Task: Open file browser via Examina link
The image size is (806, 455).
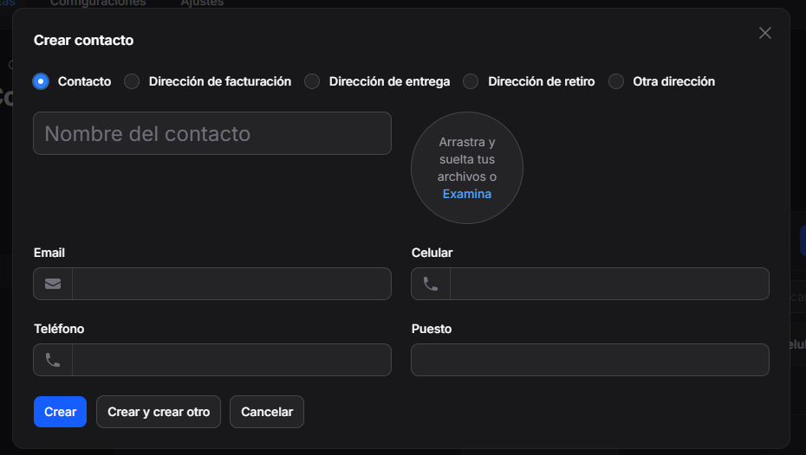Action: click(x=467, y=194)
